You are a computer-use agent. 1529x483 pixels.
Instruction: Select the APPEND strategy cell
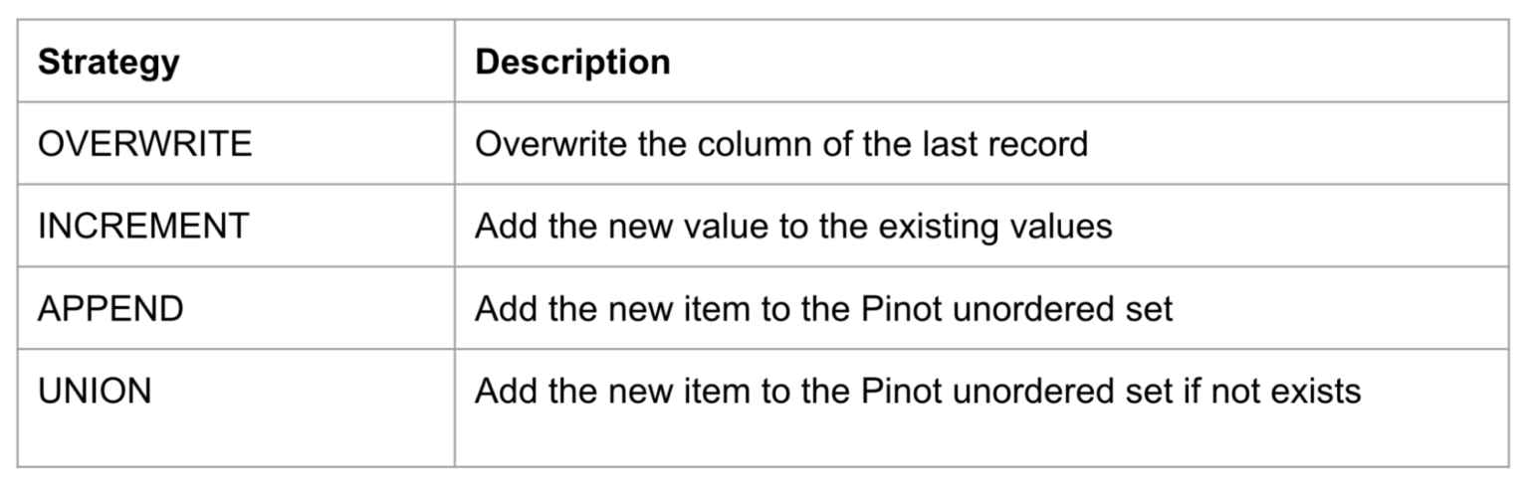110,309
